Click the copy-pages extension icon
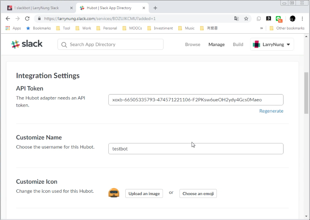The width and height of the screenshot is (310, 220). (259, 19)
